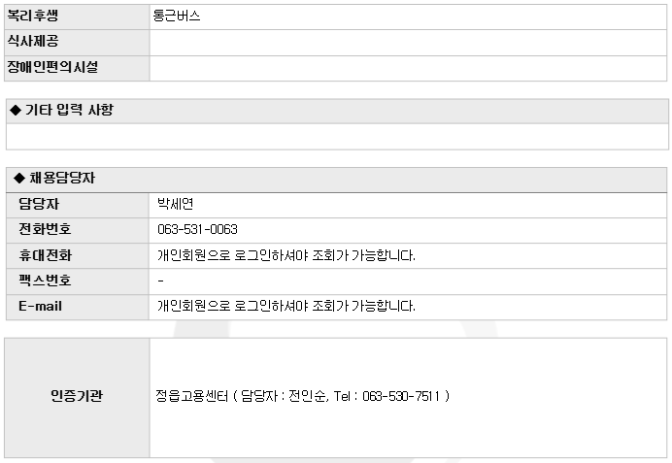Select the 팩스번호 row label
Viewport: 672px width, 463px height.
tap(45, 281)
